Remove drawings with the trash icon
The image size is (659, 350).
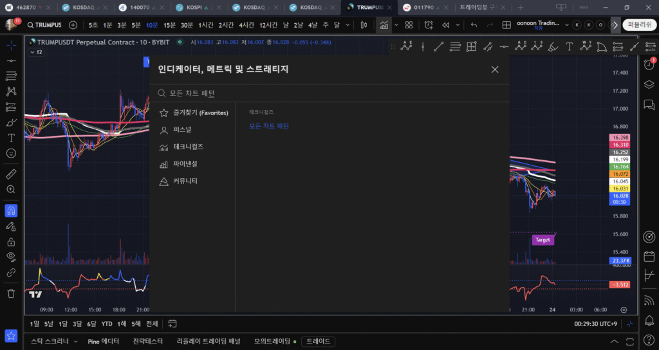[x=11, y=293]
